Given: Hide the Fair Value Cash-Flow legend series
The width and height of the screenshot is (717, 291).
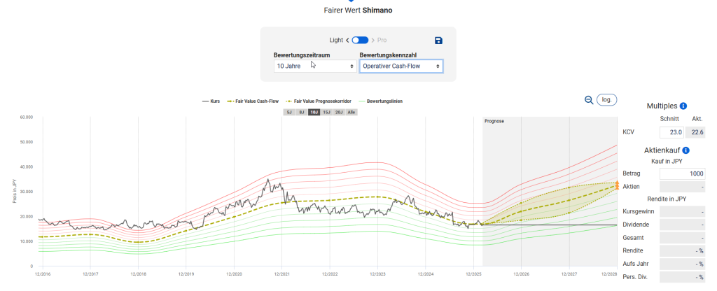Looking at the screenshot, I should [x=253, y=101].
